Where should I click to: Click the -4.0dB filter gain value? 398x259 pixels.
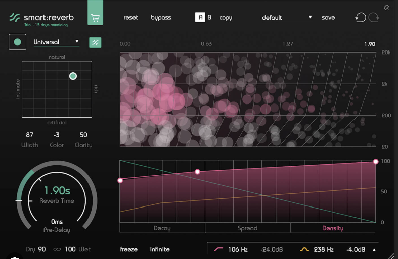356,249
